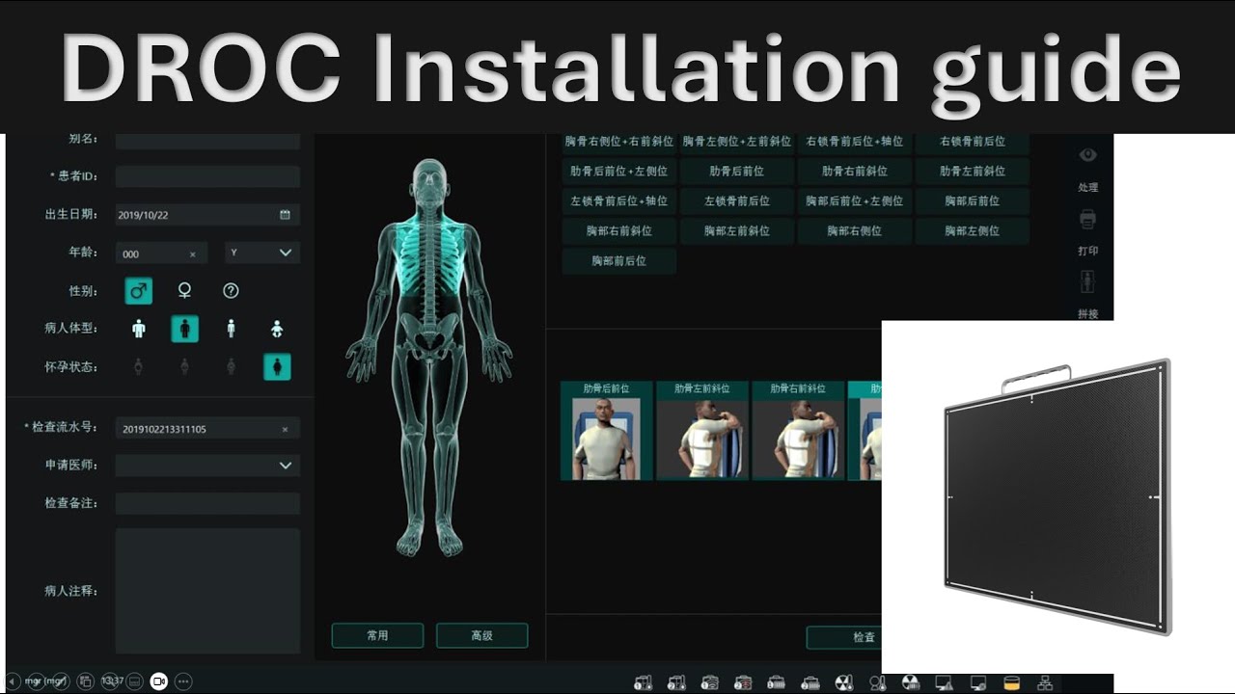Expand the 申请医师 dropdown
The height and width of the screenshot is (694, 1235).
[x=286, y=466]
